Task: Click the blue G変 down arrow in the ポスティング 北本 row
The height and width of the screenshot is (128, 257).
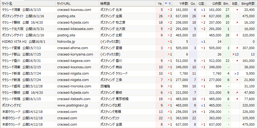Action: click(x=202, y=10)
